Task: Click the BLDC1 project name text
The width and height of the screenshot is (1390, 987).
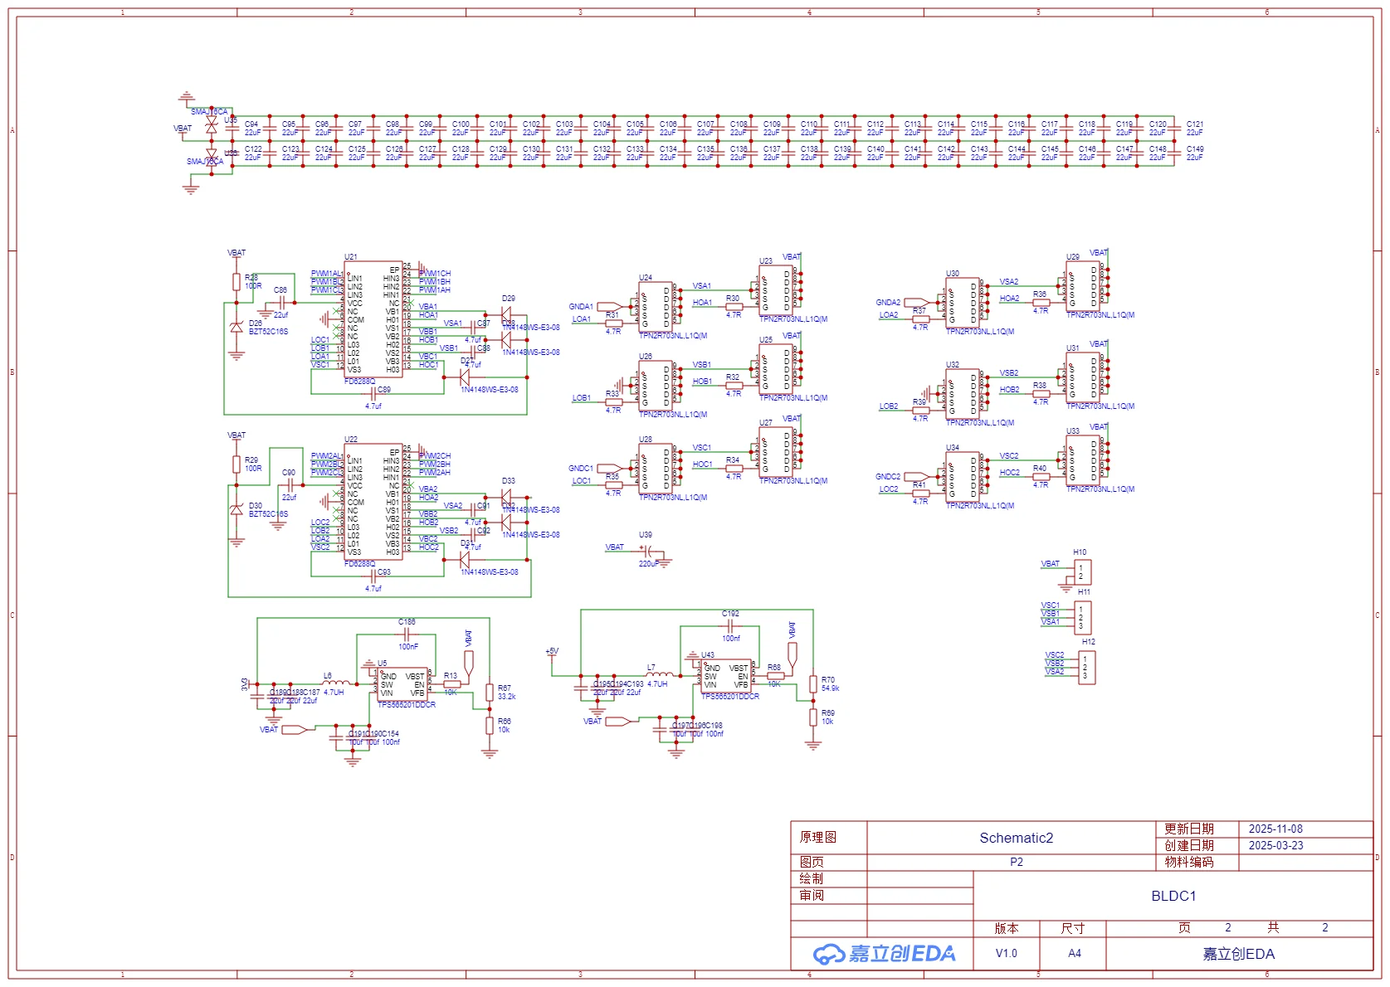Action: pyautogui.click(x=1173, y=896)
